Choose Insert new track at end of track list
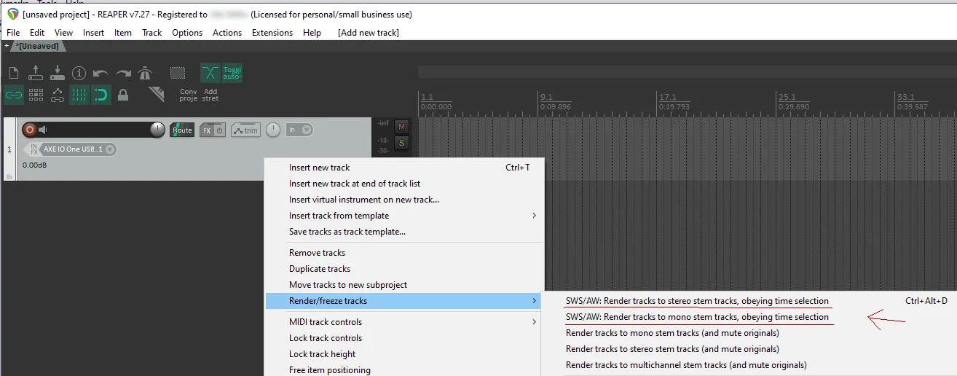957x376 pixels. (x=403, y=184)
